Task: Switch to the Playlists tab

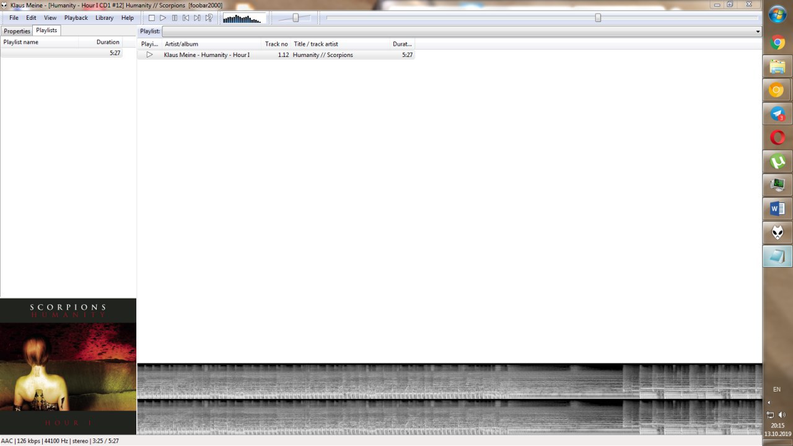Action: (46, 30)
